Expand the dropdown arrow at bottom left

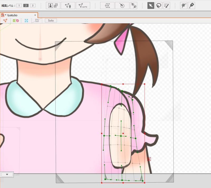click(x=7, y=174)
